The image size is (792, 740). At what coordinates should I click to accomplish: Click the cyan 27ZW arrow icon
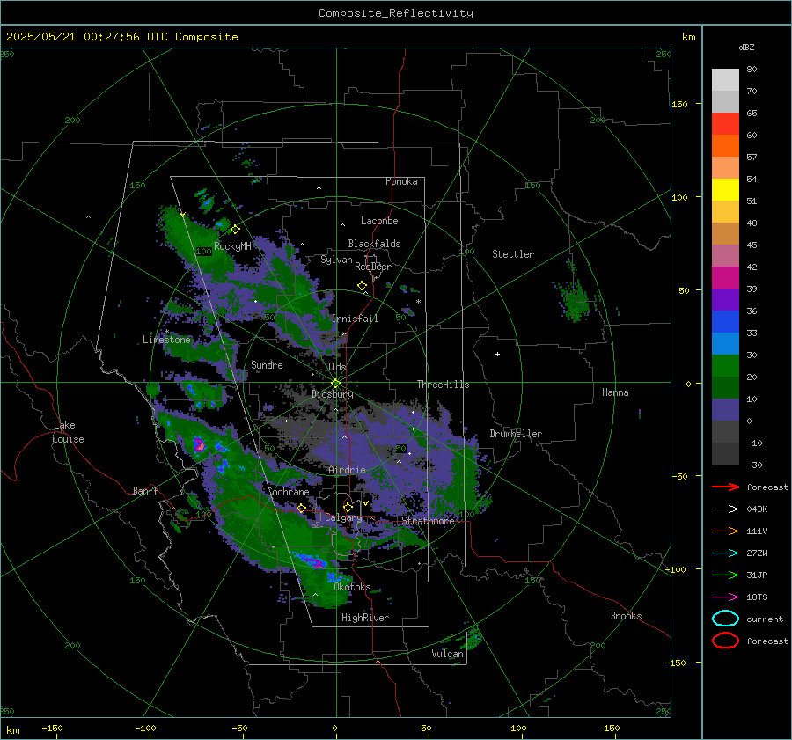coord(725,553)
